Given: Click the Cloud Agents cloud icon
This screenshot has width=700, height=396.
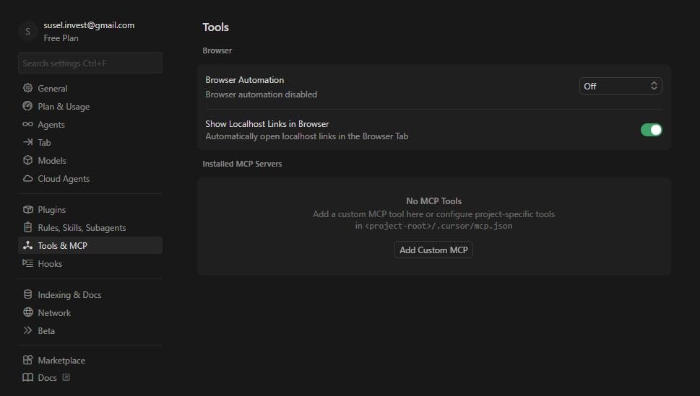Looking at the screenshot, I should point(28,178).
